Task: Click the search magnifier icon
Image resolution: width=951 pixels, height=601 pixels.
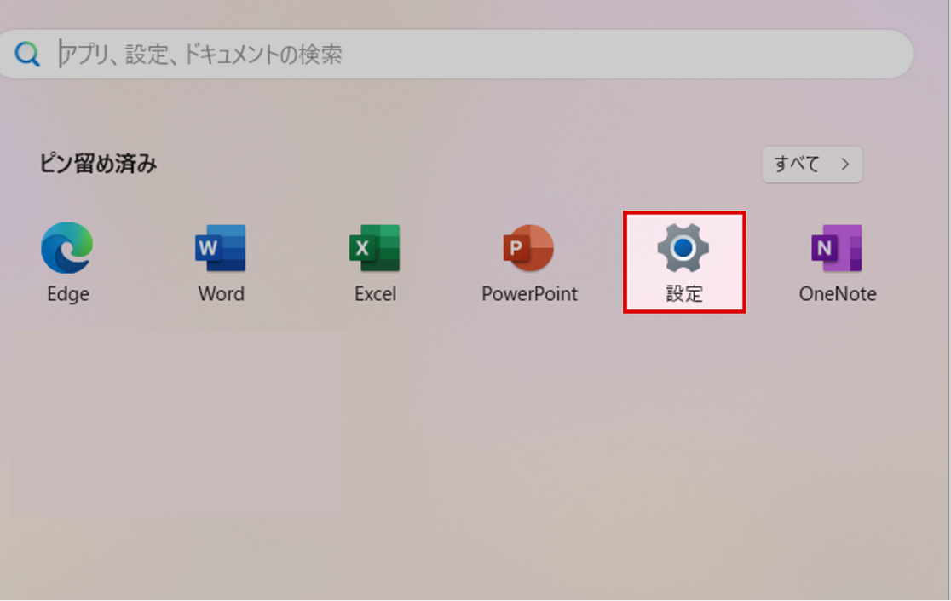Action: click(x=27, y=54)
